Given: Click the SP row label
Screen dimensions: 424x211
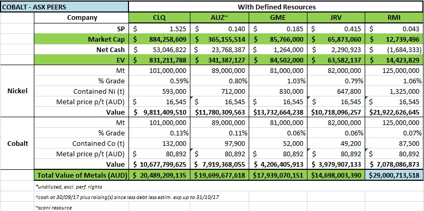Looking at the screenshot, I should (x=120, y=29).
